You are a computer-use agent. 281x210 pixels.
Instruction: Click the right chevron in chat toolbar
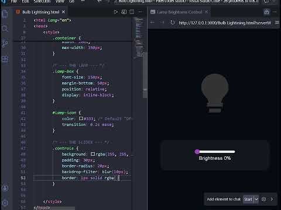[272, 199]
